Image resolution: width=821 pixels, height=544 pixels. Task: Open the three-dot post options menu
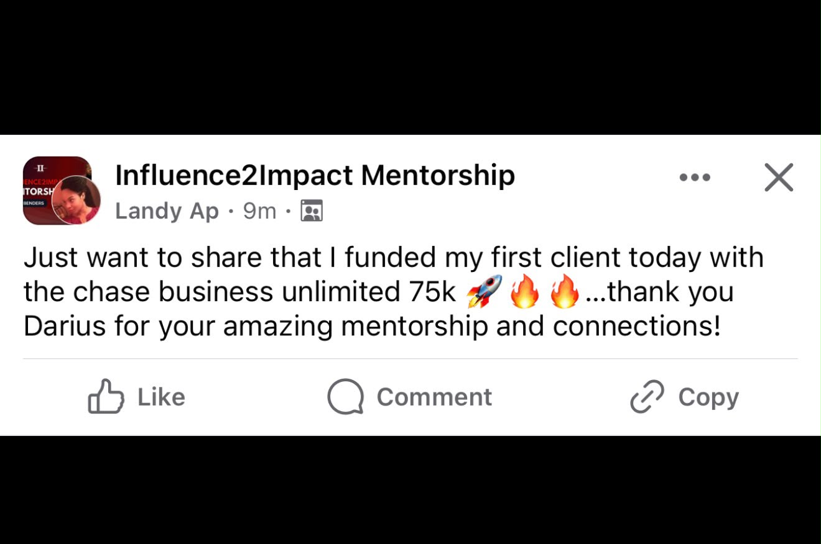click(x=695, y=178)
